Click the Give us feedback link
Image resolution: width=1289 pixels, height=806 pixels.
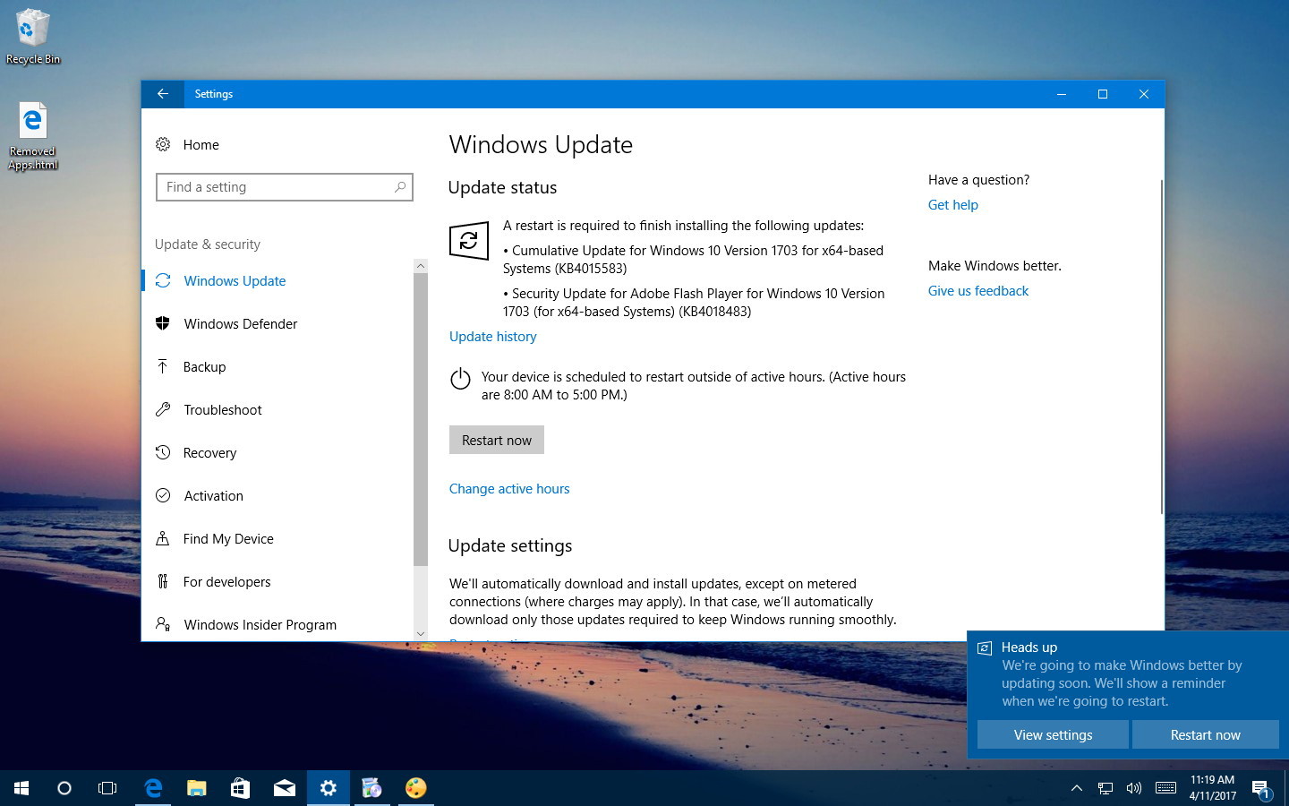point(978,291)
